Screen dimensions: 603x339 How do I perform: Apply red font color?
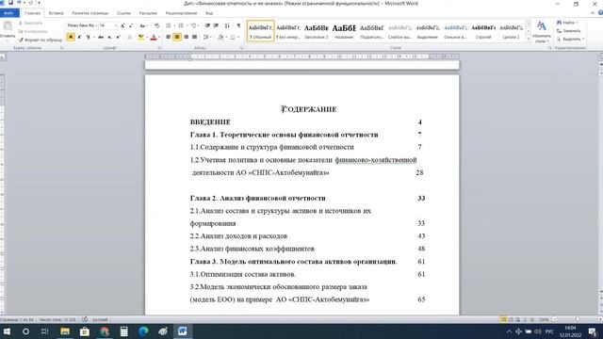click(x=154, y=37)
